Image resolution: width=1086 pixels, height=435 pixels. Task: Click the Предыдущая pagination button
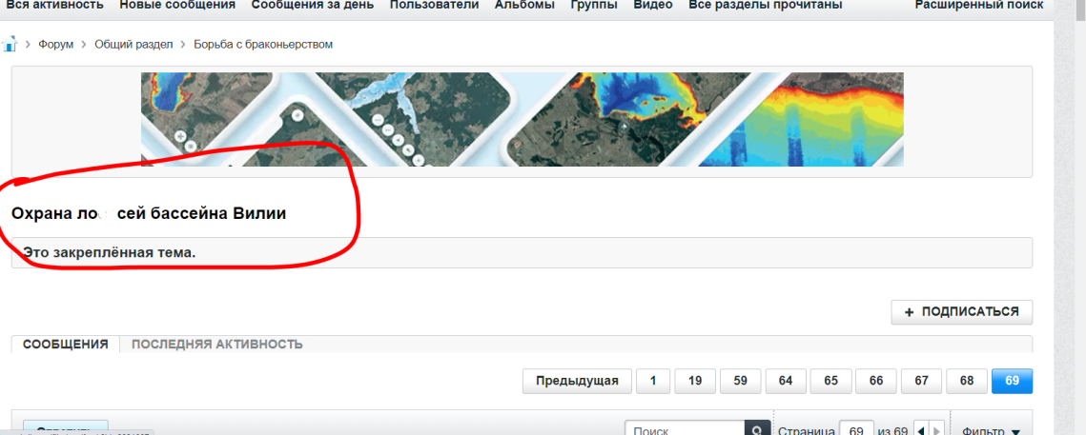(577, 381)
